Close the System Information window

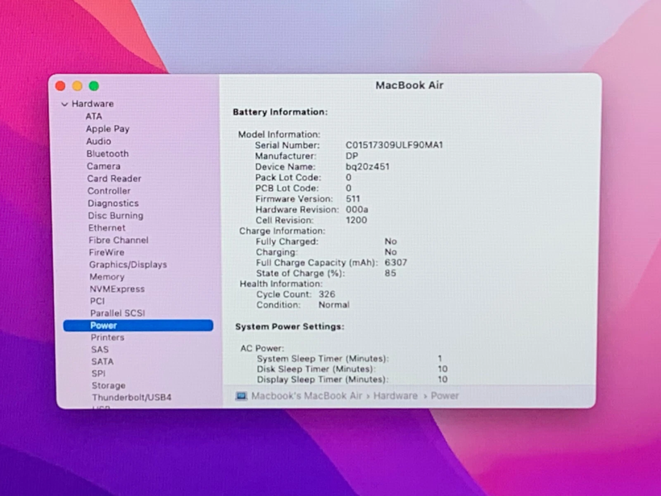(x=60, y=86)
